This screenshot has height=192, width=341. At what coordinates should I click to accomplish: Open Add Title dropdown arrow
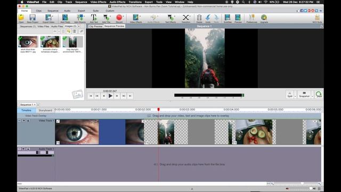(110, 17)
